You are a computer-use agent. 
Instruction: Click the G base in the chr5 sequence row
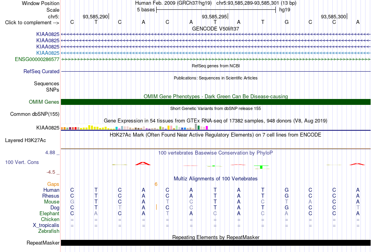(287, 22)
